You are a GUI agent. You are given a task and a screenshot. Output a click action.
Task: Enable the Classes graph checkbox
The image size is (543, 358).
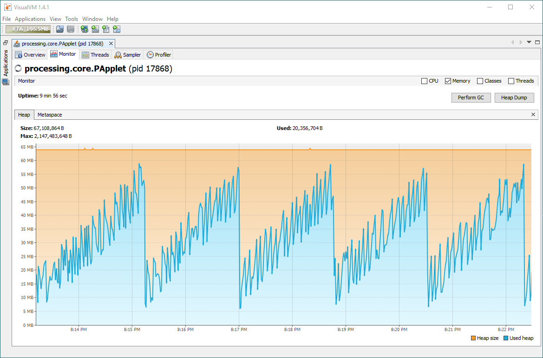[x=480, y=81]
